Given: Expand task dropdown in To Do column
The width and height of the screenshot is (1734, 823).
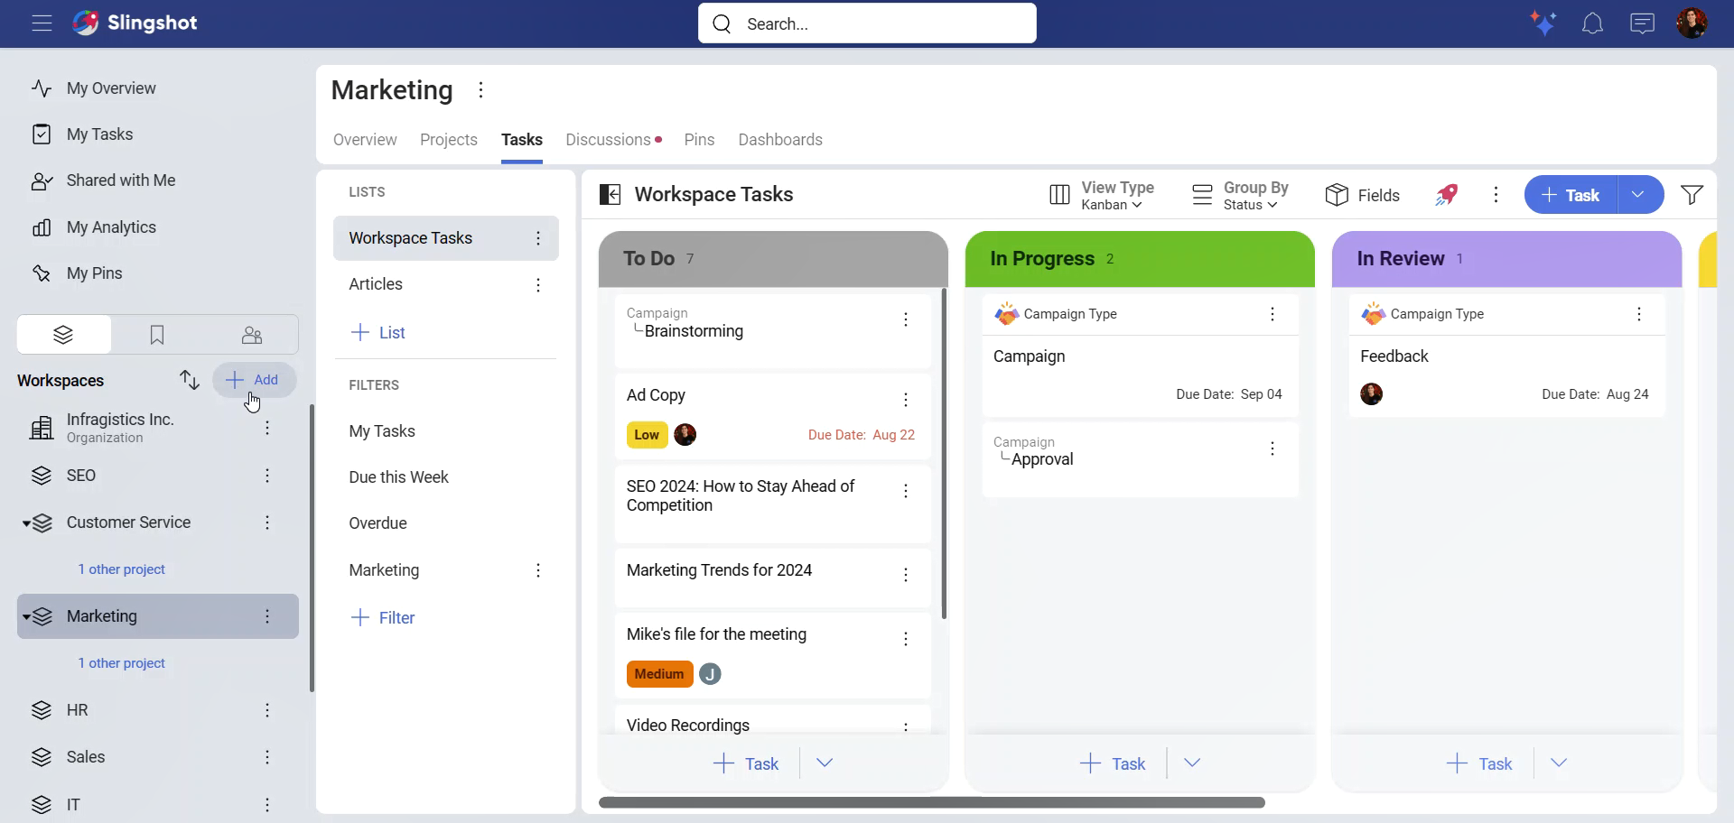Looking at the screenshot, I should [x=825, y=763].
